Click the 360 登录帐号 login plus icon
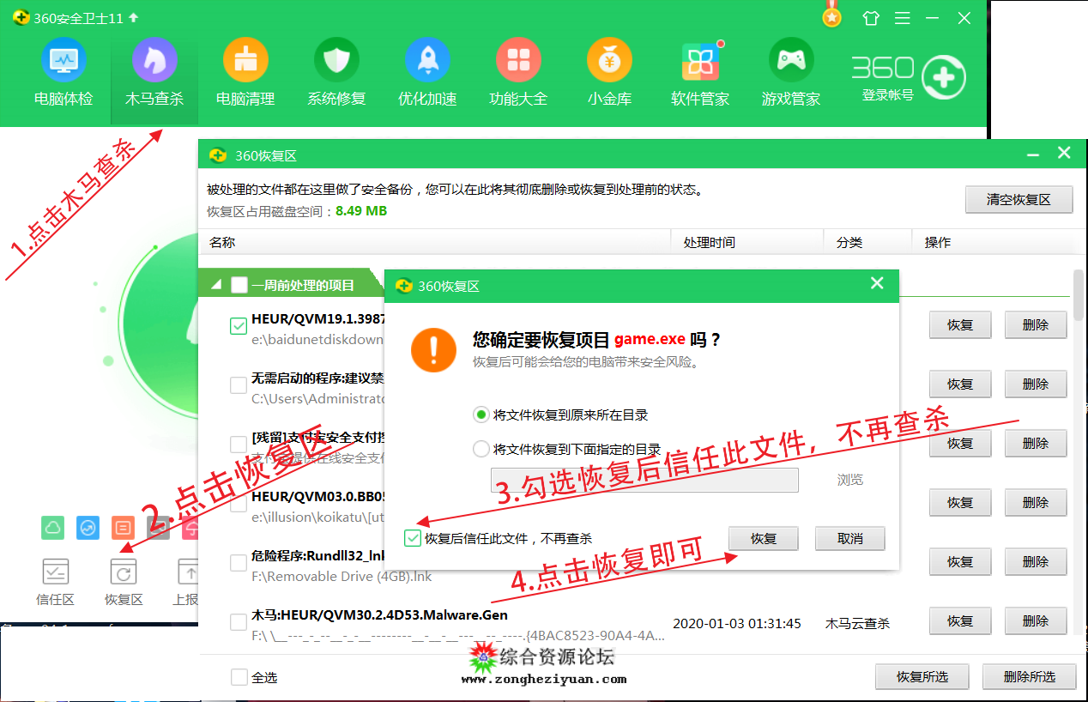1088x702 pixels. [x=944, y=78]
